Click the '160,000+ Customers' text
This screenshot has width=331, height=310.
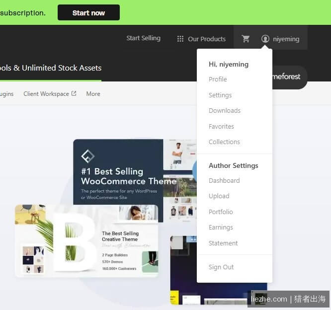click(x=119, y=268)
